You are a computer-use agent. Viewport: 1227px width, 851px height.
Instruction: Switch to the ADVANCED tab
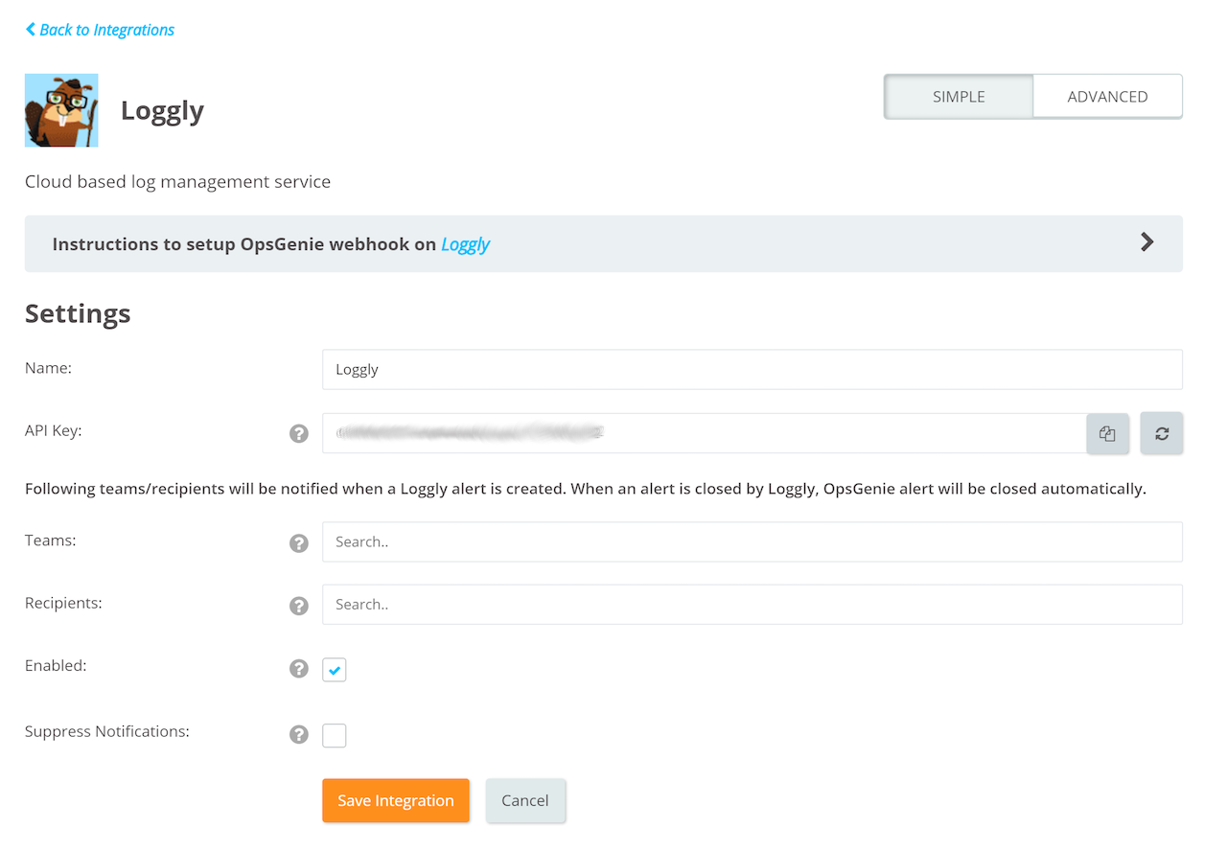(1107, 97)
